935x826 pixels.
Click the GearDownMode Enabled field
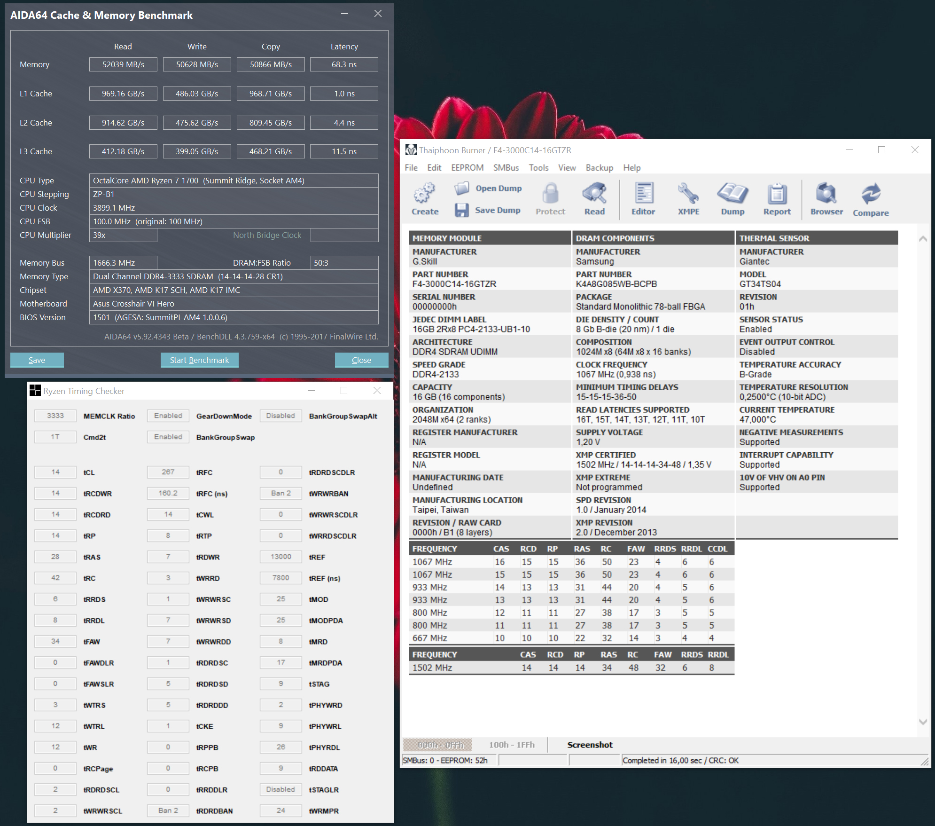pos(168,416)
